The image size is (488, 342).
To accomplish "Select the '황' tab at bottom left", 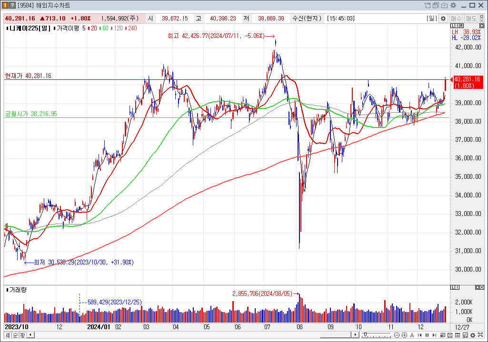I will (22, 335).
